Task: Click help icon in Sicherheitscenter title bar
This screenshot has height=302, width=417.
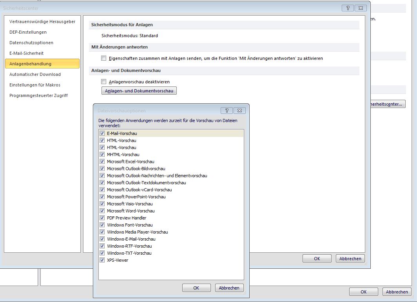Action: (x=348, y=8)
